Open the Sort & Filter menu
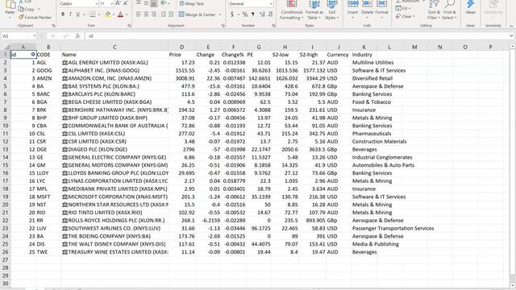The height and width of the screenshot is (290, 516). pyautogui.click(x=434, y=9)
